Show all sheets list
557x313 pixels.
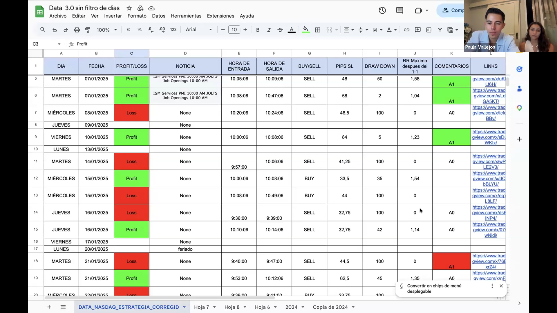pos(63,307)
